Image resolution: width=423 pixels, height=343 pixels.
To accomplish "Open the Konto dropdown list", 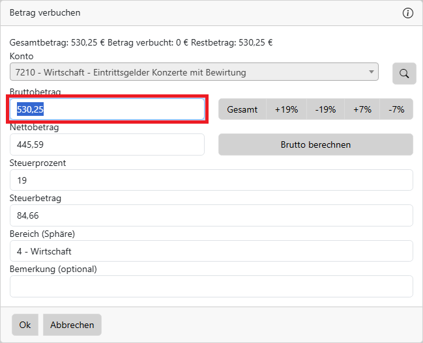I will coord(194,72).
